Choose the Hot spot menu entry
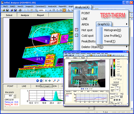This screenshot has height=114, width=134. point(87,30)
